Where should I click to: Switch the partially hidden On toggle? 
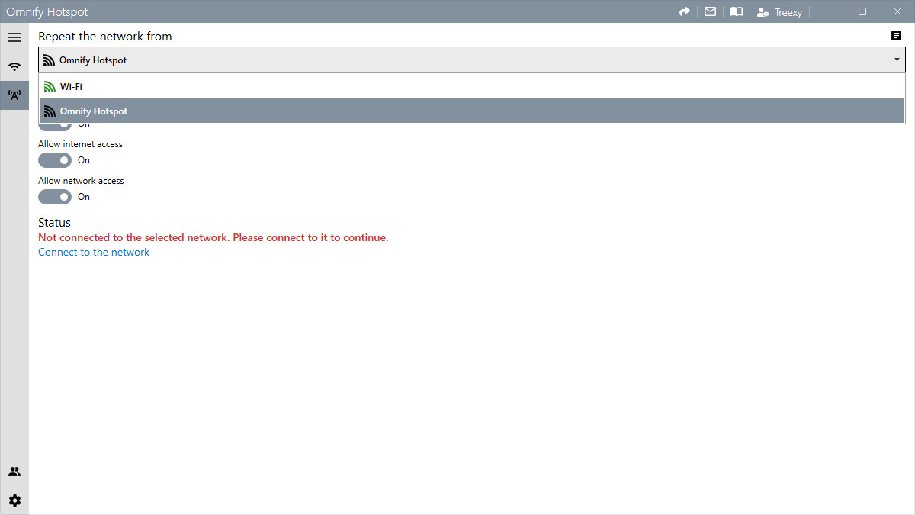pyautogui.click(x=54, y=124)
